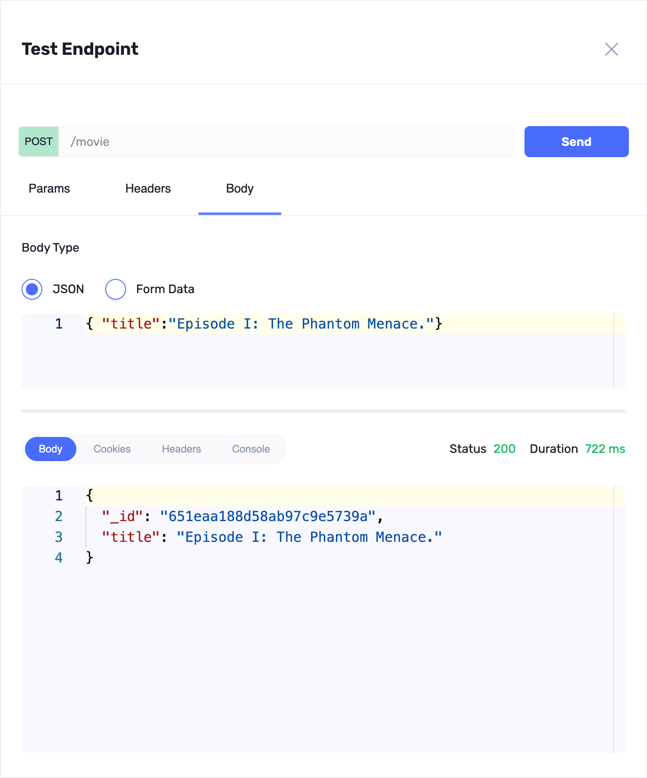647x778 pixels.
Task: Click the 200 status code
Action: tap(504, 449)
